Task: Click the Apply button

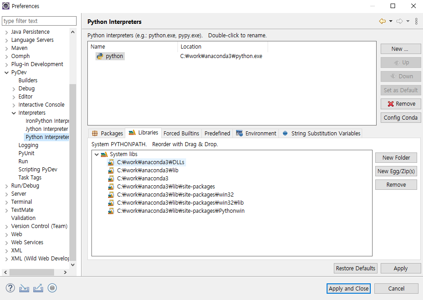Action: tap(400, 268)
